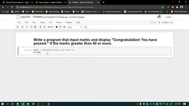Reload the current page
Screen dimensions: 189x106
12,7
